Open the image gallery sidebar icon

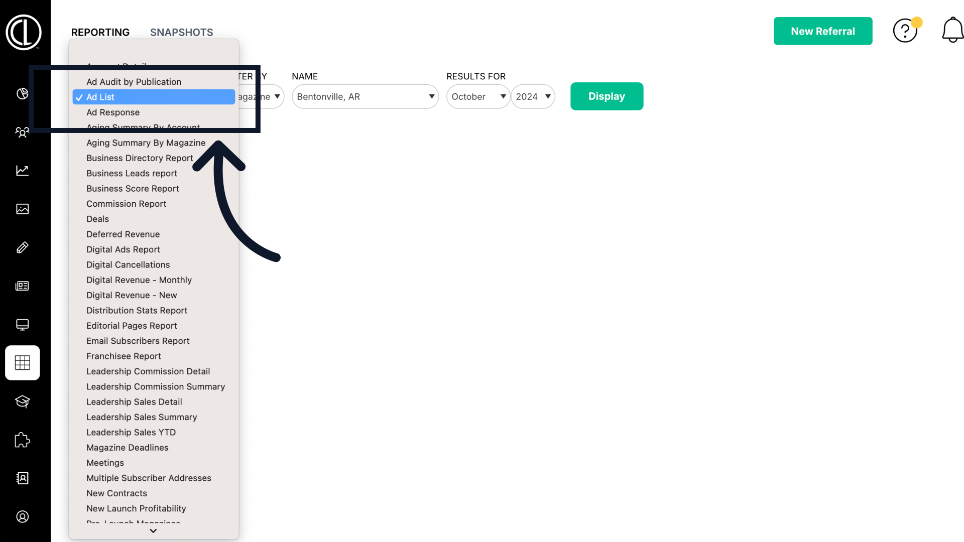click(22, 209)
